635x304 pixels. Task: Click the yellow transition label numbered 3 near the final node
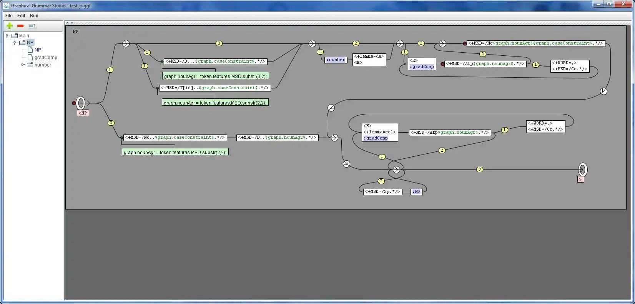point(479,169)
